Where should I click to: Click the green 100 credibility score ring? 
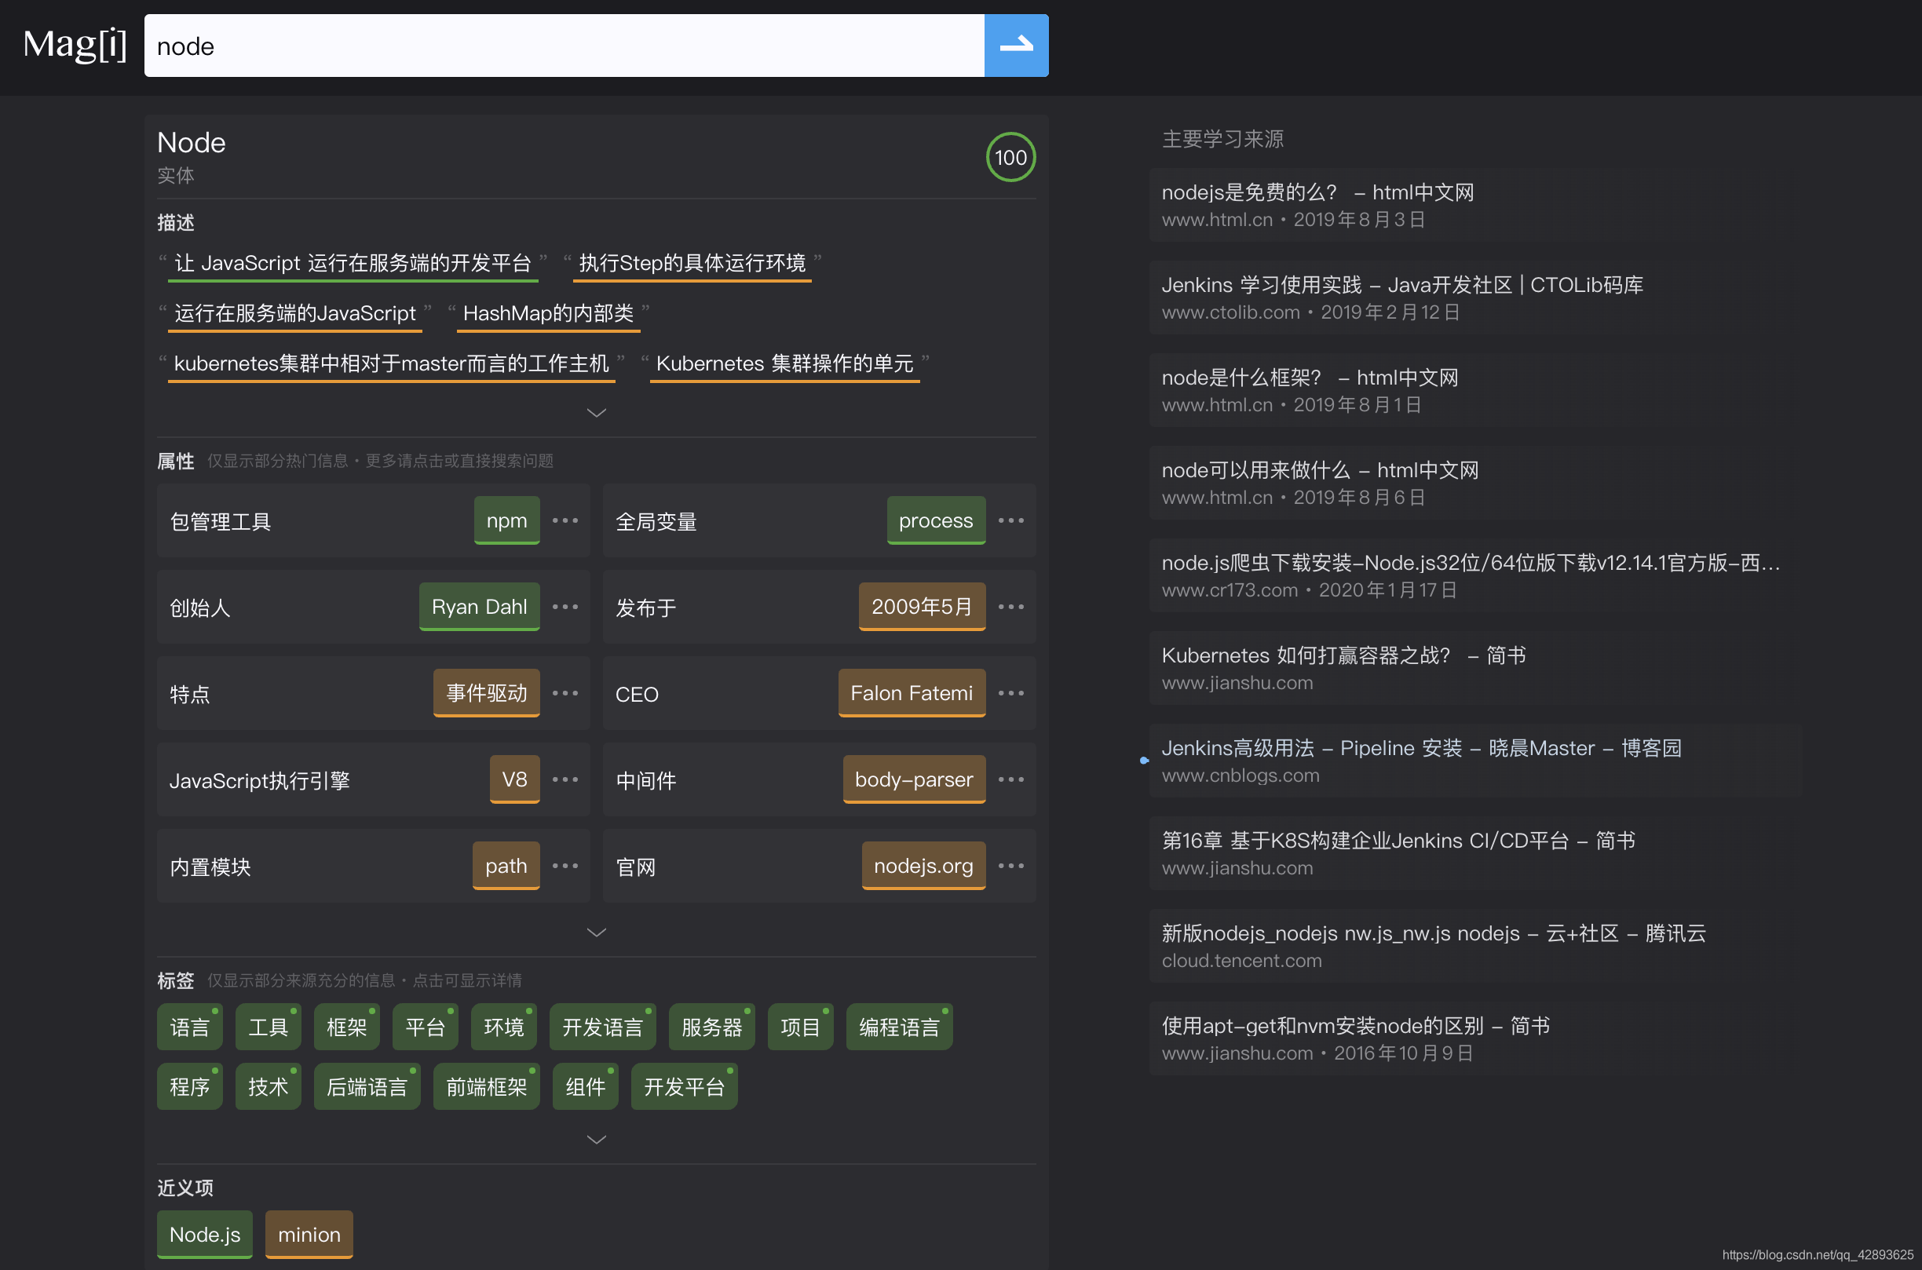coord(1010,157)
